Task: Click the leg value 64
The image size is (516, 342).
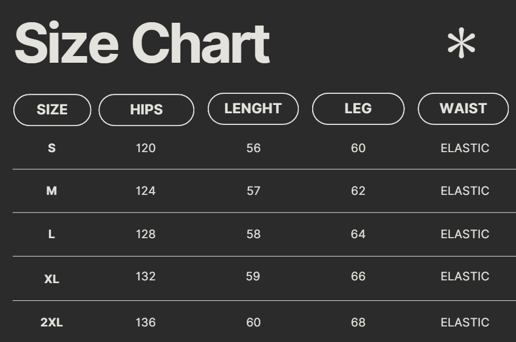Action: (358, 234)
